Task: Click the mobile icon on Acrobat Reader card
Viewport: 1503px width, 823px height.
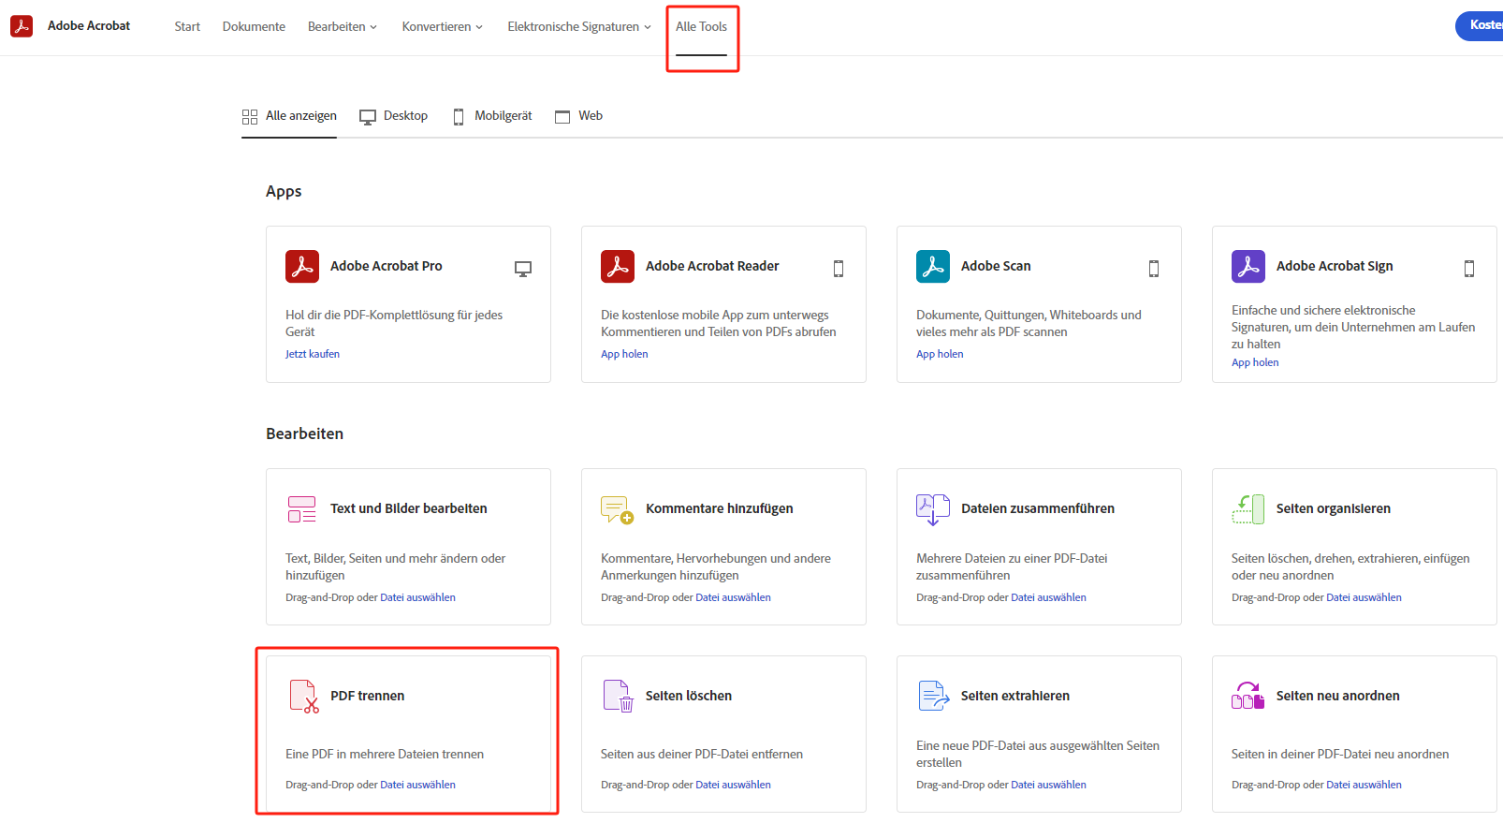Action: tap(839, 269)
